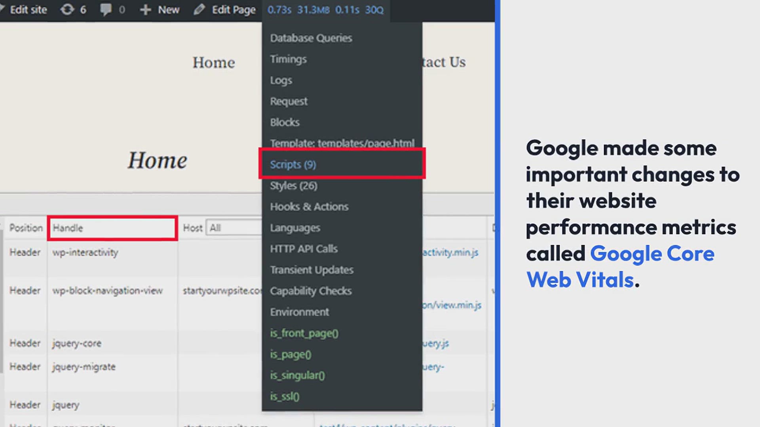
Task: Click Header position in jquery-migrate row
Action: (x=25, y=367)
